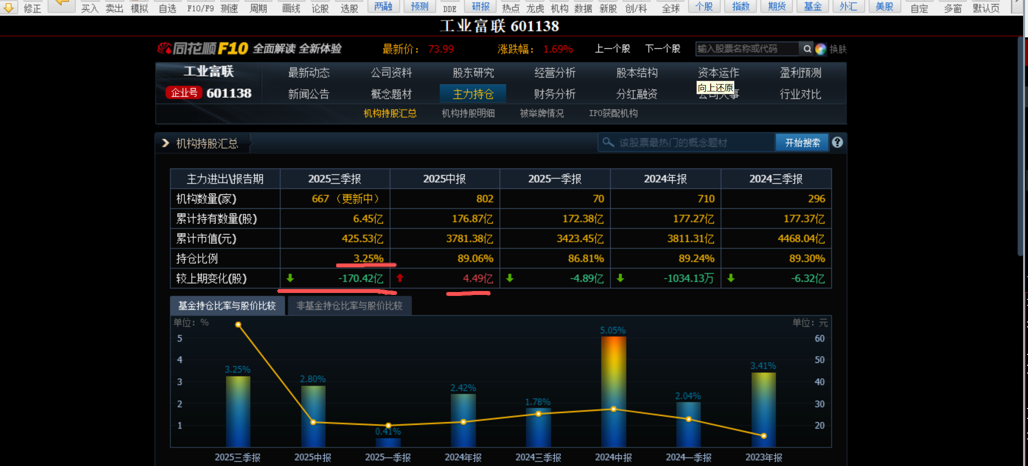Open the 行业对比 menu item
The height and width of the screenshot is (466, 1028).
[x=800, y=94]
